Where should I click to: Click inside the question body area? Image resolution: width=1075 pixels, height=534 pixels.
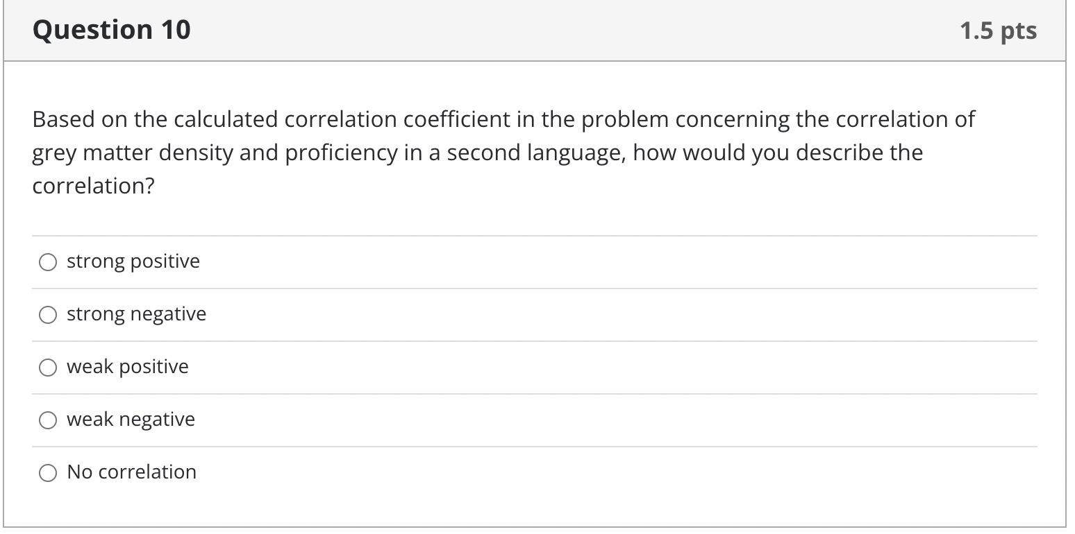[x=528, y=208]
